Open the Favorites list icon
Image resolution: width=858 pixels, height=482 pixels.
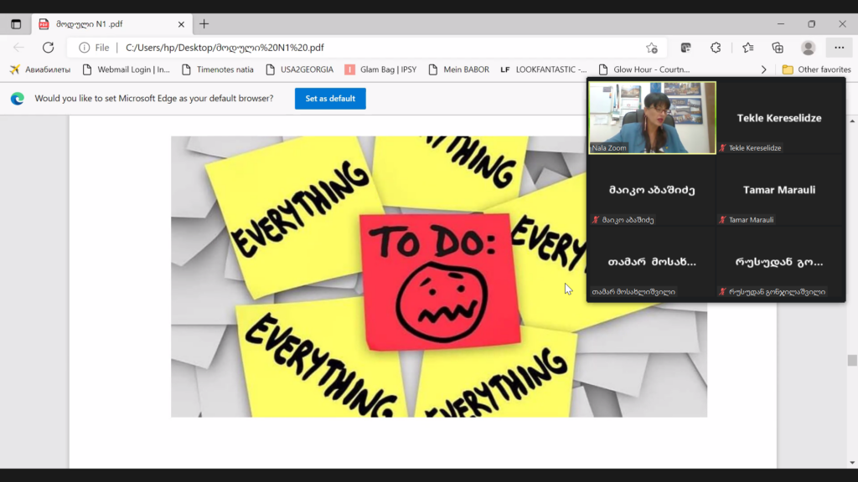(747, 48)
